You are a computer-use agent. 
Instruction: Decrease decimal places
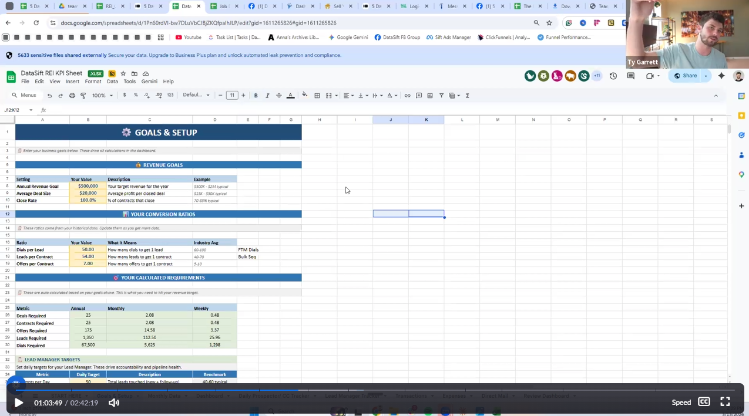(x=147, y=95)
